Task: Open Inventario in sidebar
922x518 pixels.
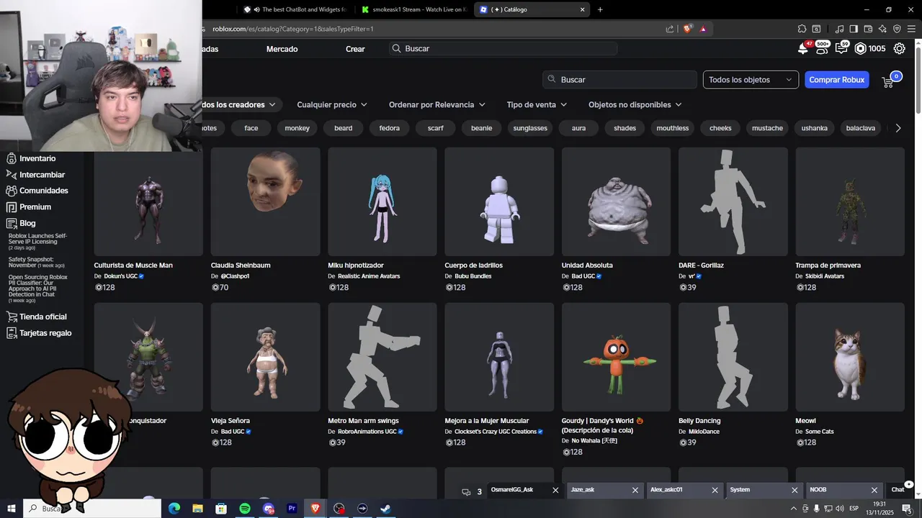Action: click(x=31, y=158)
